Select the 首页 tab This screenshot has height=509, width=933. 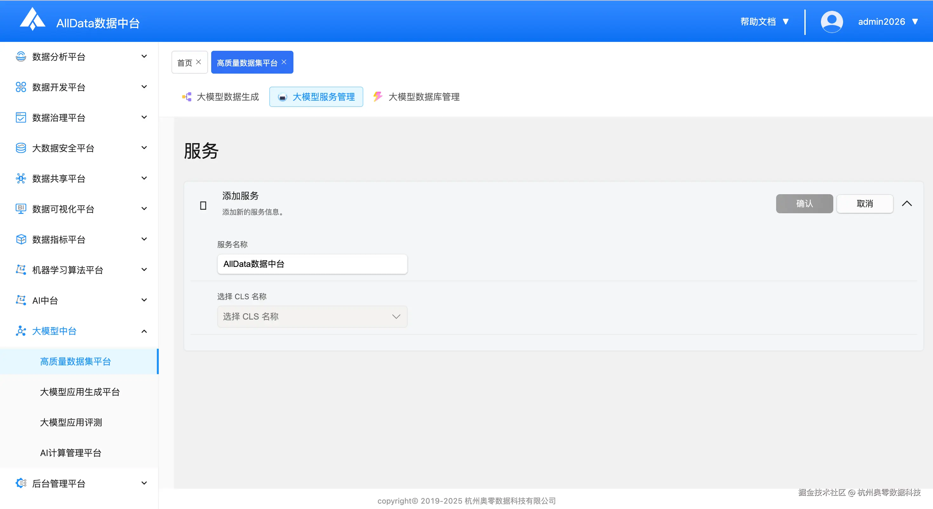[x=185, y=62]
